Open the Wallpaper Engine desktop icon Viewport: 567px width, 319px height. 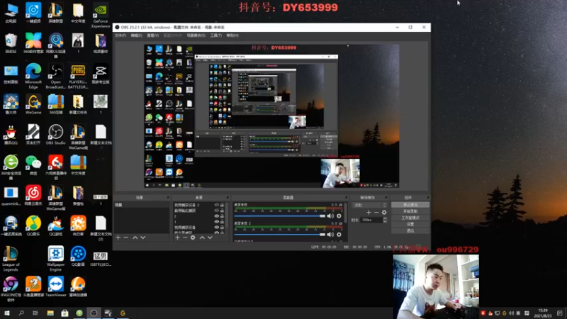56,259
